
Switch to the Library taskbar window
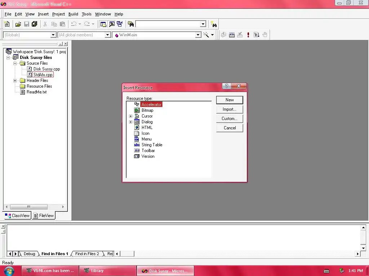pos(107,271)
